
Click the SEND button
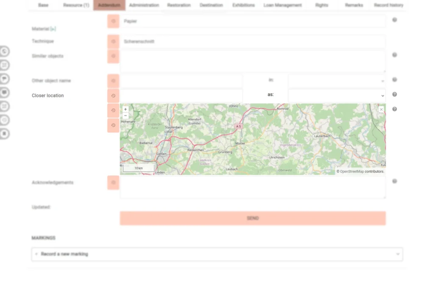coord(253,219)
